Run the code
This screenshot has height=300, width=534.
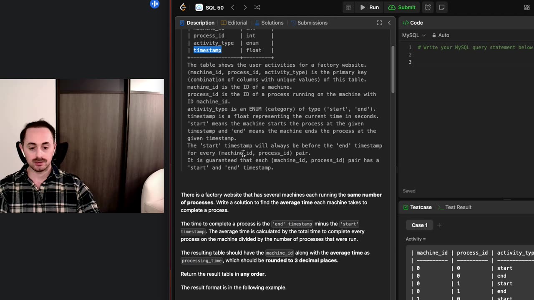(x=370, y=7)
